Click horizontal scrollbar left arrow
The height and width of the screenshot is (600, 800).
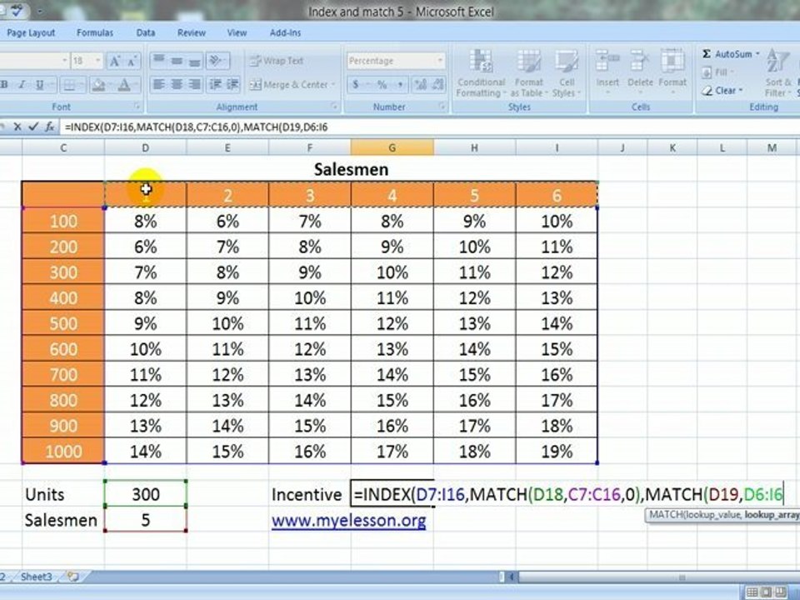(x=511, y=577)
